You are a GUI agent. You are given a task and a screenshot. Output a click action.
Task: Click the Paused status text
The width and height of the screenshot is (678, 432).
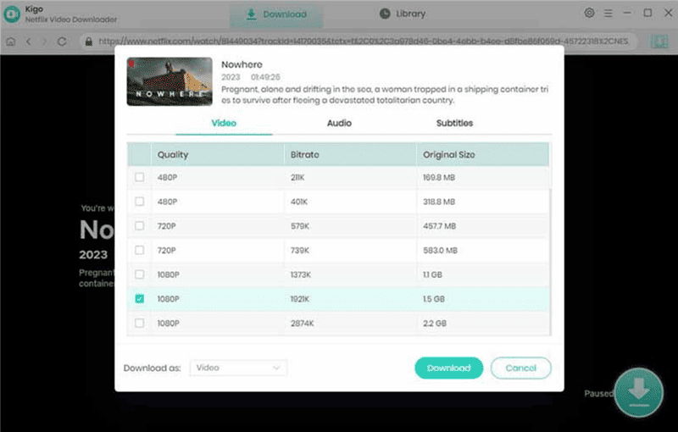tap(598, 393)
